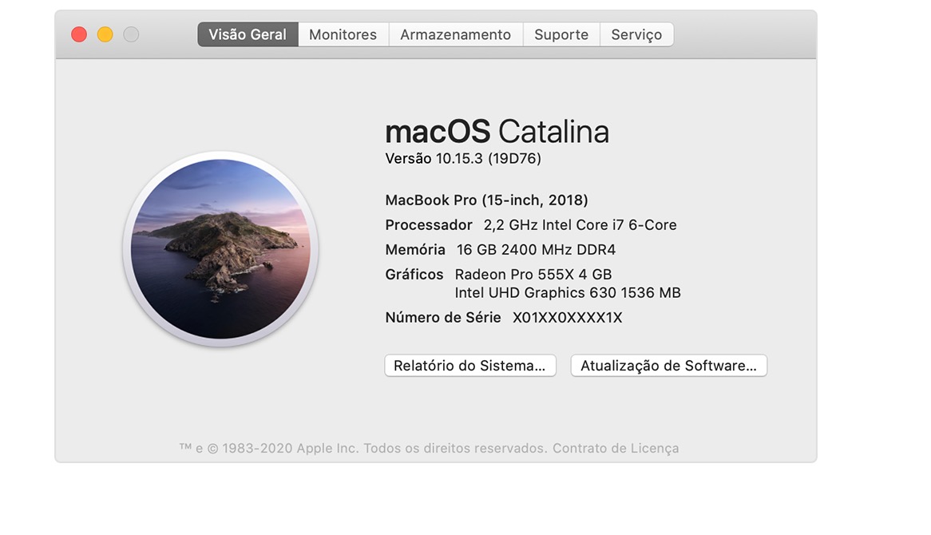Click the 16 GB 2400 MHz DDR4 memory value

click(x=536, y=250)
